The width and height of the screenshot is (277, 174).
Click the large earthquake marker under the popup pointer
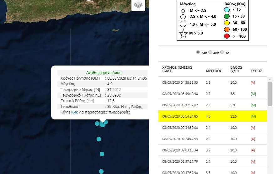pyautogui.click(x=102, y=124)
